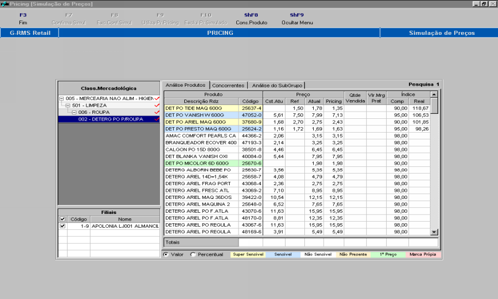Toggle the select-all checkbox in Filiais header
This screenshot has width=498, height=299.
[63, 219]
